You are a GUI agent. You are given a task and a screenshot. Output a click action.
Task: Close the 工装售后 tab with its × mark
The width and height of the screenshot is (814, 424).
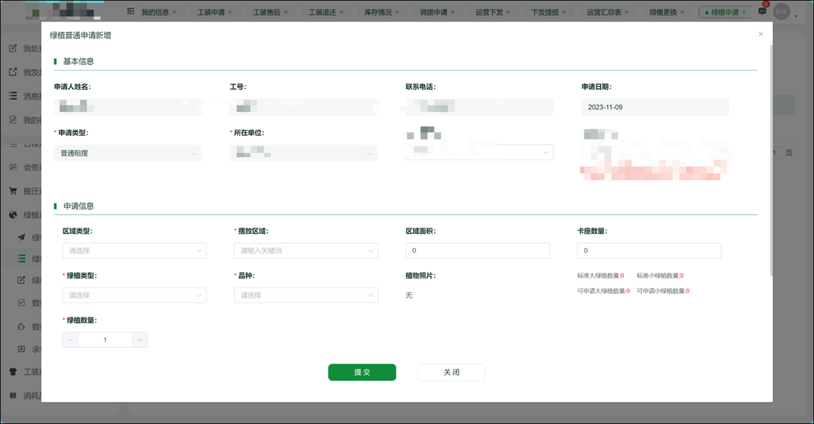[285, 11]
